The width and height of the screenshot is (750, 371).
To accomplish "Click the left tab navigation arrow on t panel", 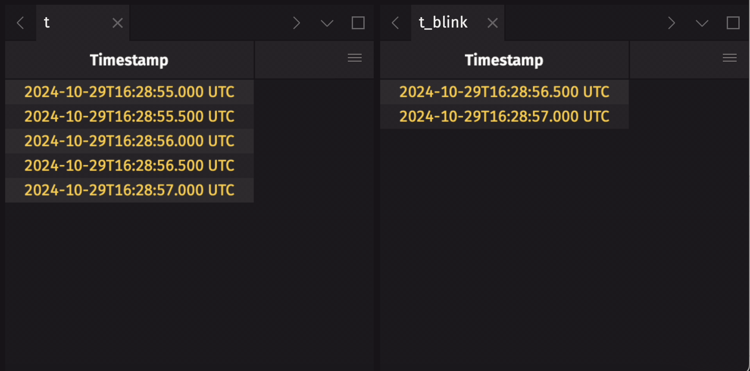I will click(20, 23).
